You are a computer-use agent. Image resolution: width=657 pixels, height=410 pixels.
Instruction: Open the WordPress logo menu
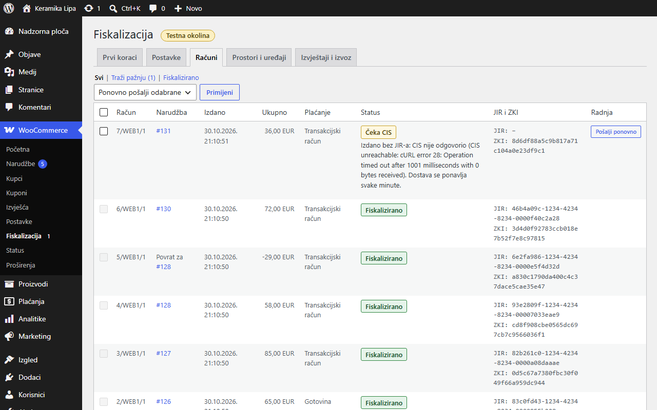9,8
